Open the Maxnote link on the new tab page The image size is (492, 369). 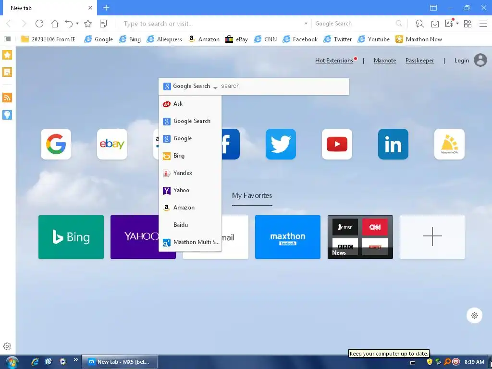[385, 61]
